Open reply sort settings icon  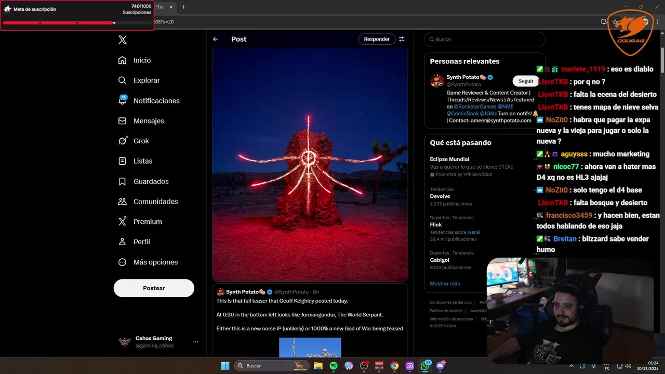pyautogui.click(x=402, y=39)
